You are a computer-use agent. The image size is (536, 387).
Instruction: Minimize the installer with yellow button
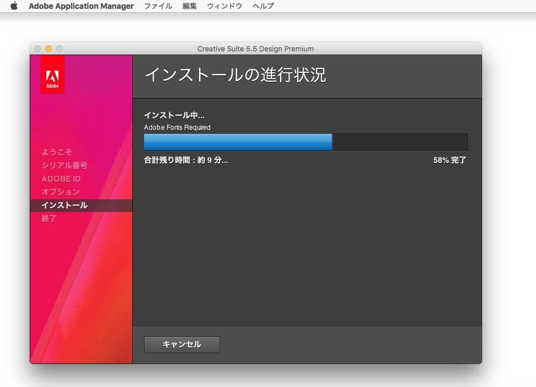49,49
